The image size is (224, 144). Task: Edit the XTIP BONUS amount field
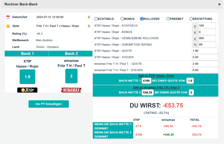pyautogui.click(x=207, y=32)
